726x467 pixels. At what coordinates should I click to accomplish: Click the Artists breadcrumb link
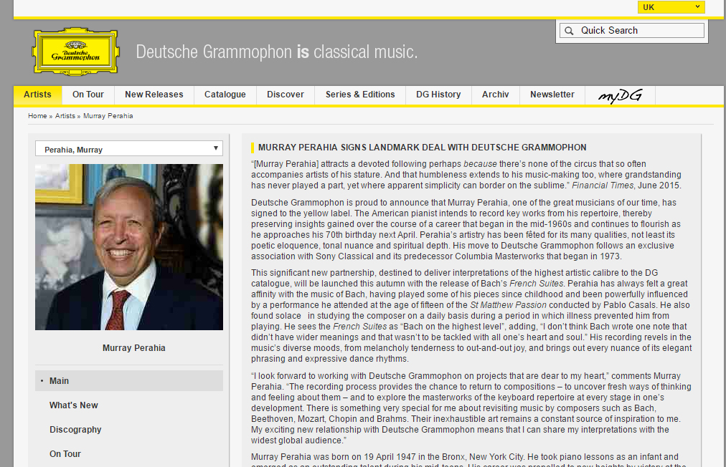click(65, 116)
